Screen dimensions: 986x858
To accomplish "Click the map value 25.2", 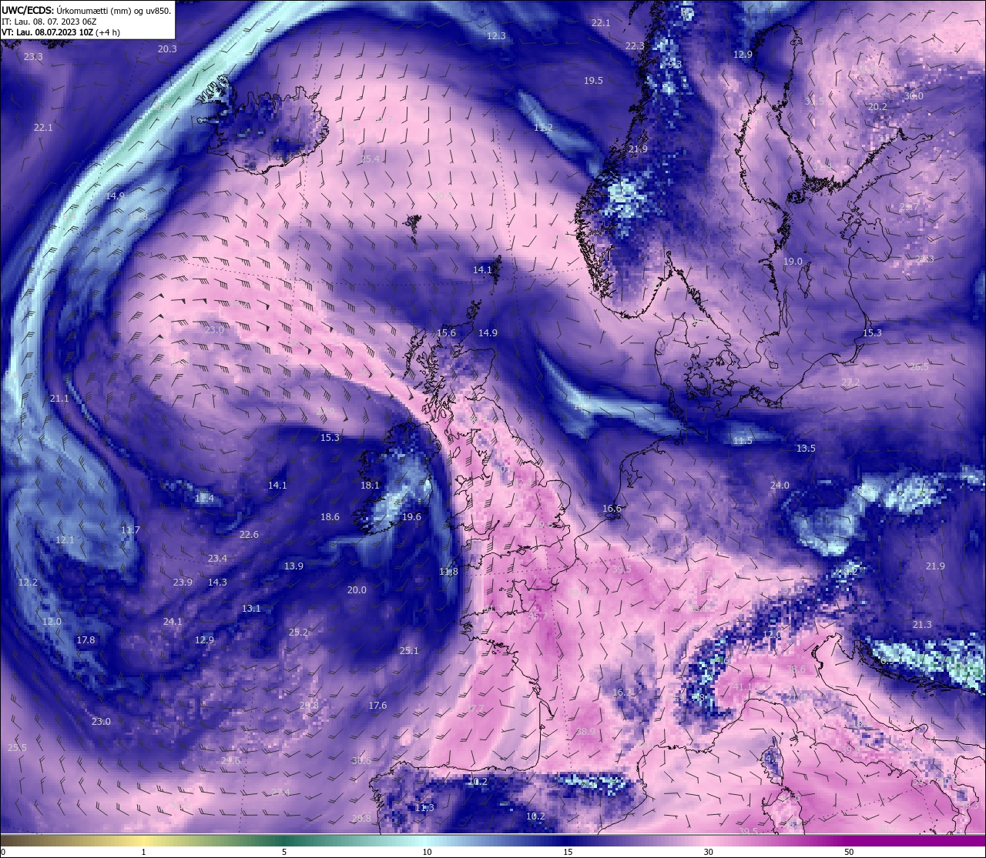I will click(298, 633).
